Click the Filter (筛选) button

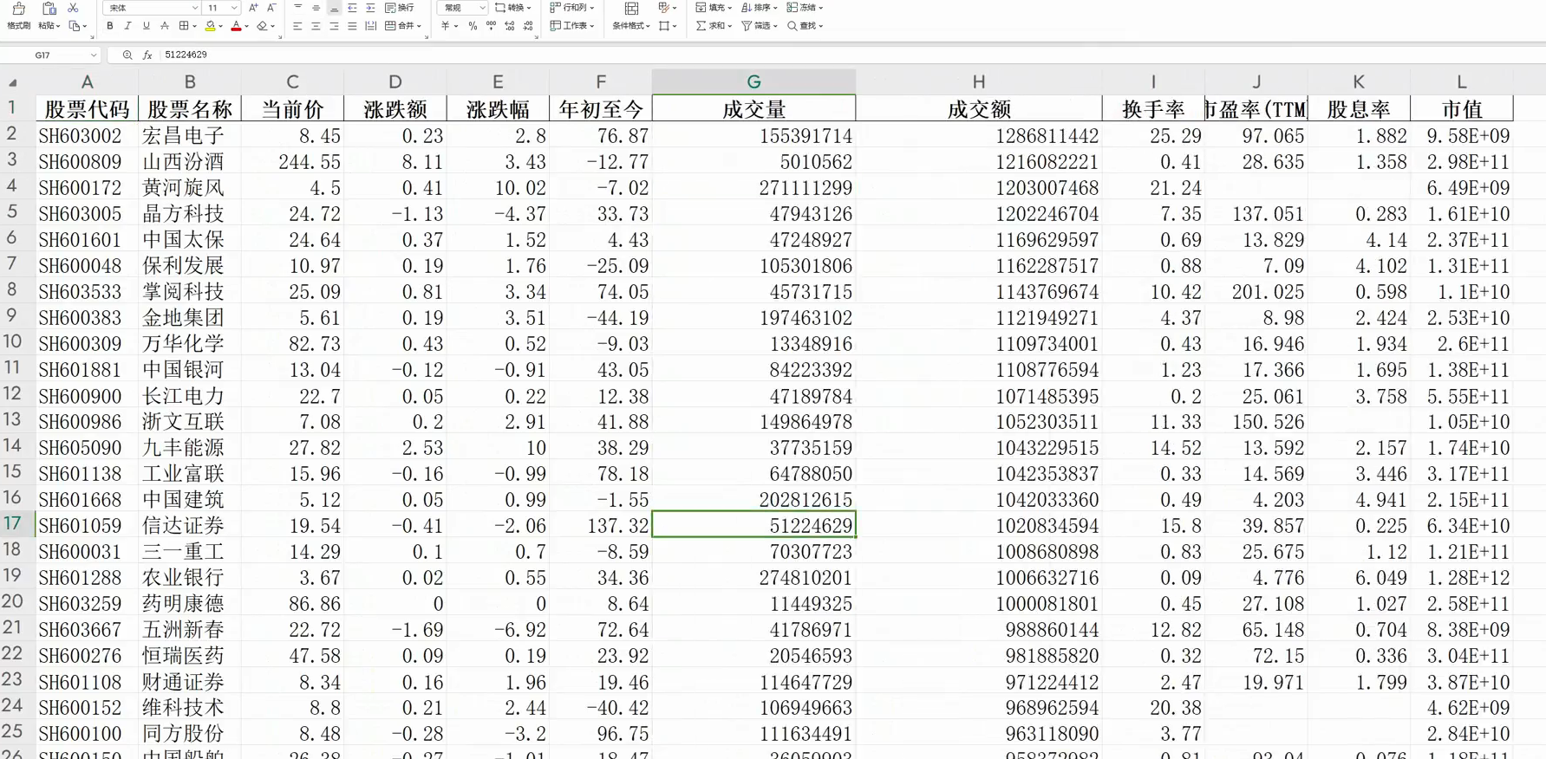pyautogui.click(x=759, y=26)
